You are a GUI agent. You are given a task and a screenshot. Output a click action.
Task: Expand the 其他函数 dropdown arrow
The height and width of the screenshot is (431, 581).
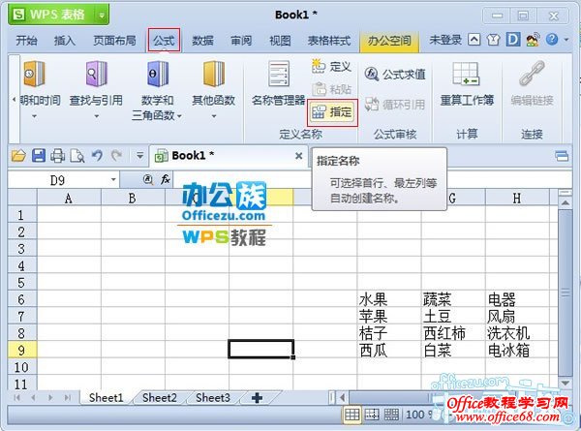[x=214, y=116]
